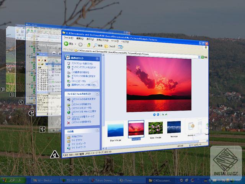This screenshot has height=184, width=245.
Task: Click the e-mail this file icon
Action: pyautogui.click(x=69, y=118)
